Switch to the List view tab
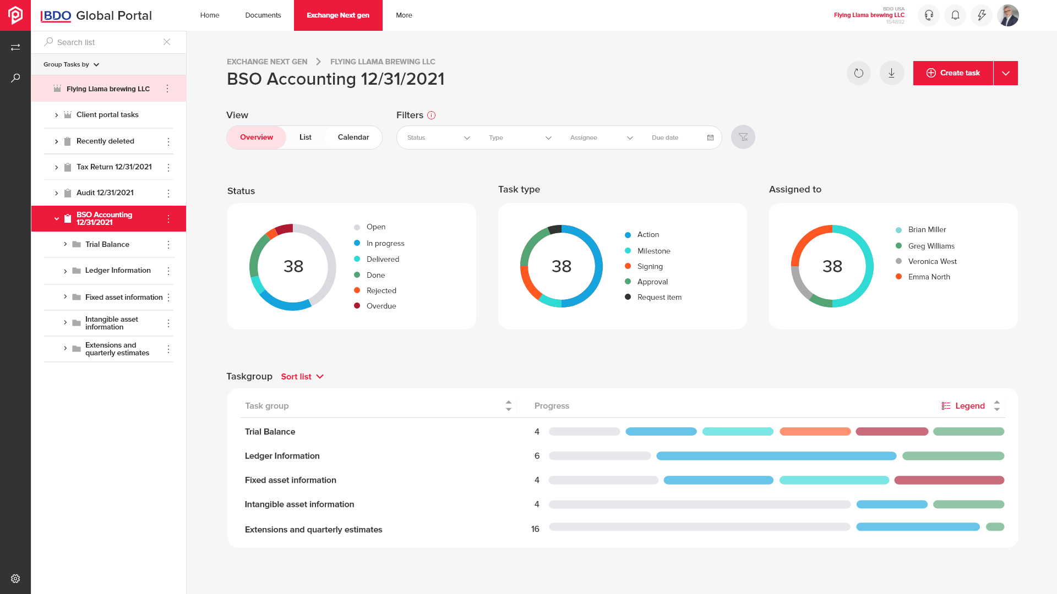1057x594 pixels. 305,137
